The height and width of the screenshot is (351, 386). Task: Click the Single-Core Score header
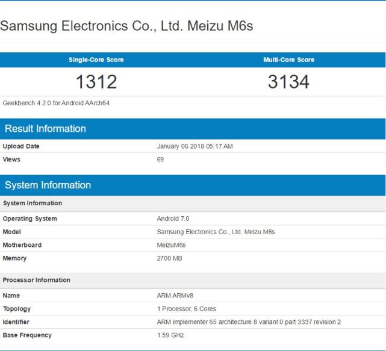point(96,60)
